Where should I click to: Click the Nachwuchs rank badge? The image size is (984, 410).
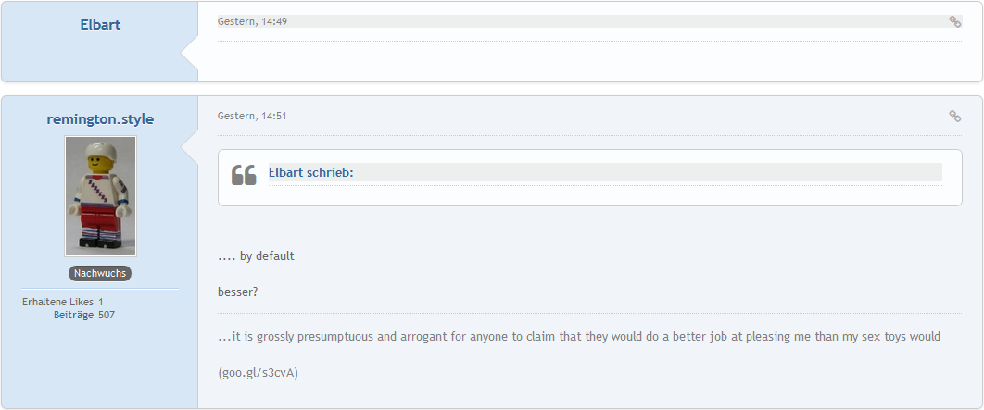pyautogui.click(x=100, y=273)
